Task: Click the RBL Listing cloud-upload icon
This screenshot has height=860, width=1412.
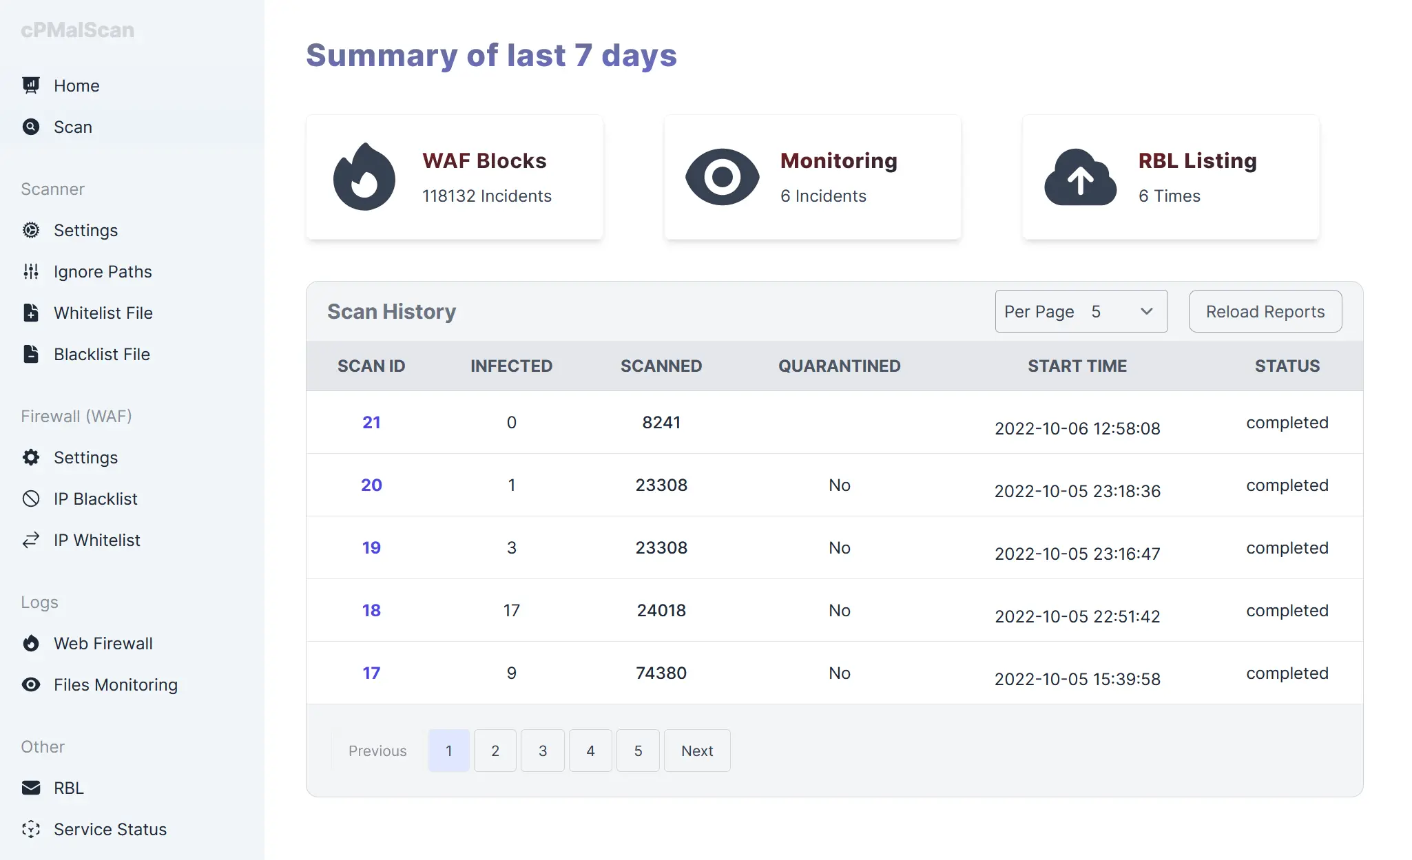Action: point(1080,178)
